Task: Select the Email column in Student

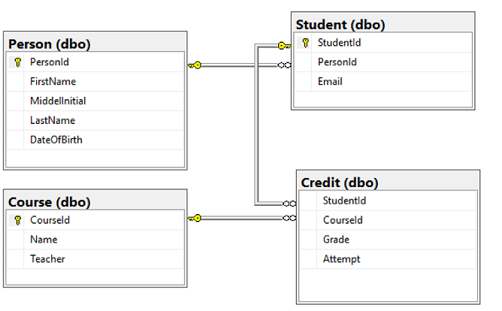Action: tap(330, 81)
